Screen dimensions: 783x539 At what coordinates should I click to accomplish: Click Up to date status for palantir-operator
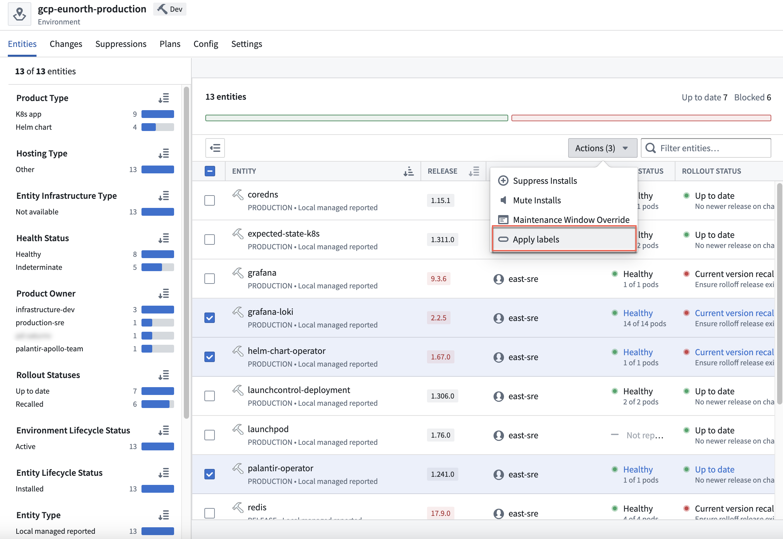tap(715, 470)
